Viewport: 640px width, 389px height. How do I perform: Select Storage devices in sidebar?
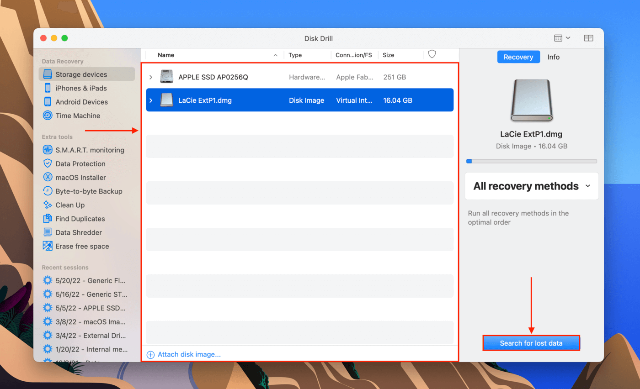pyautogui.click(x=87, y=74)
